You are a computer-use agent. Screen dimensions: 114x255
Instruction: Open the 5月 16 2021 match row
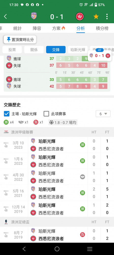click(x=57, y=193)
